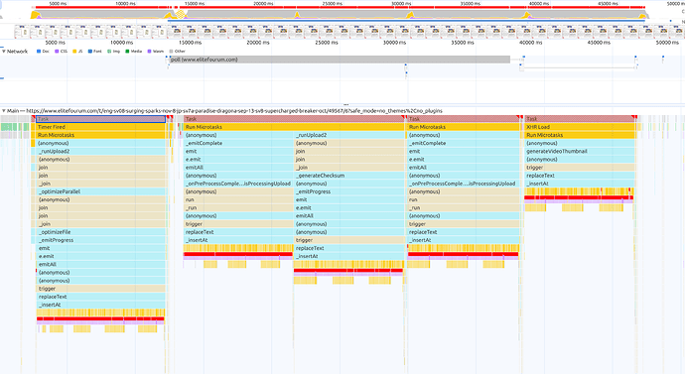Select Run Microtasks under Timer Fired
The image size is (685, 374).
tap(101, 135)
